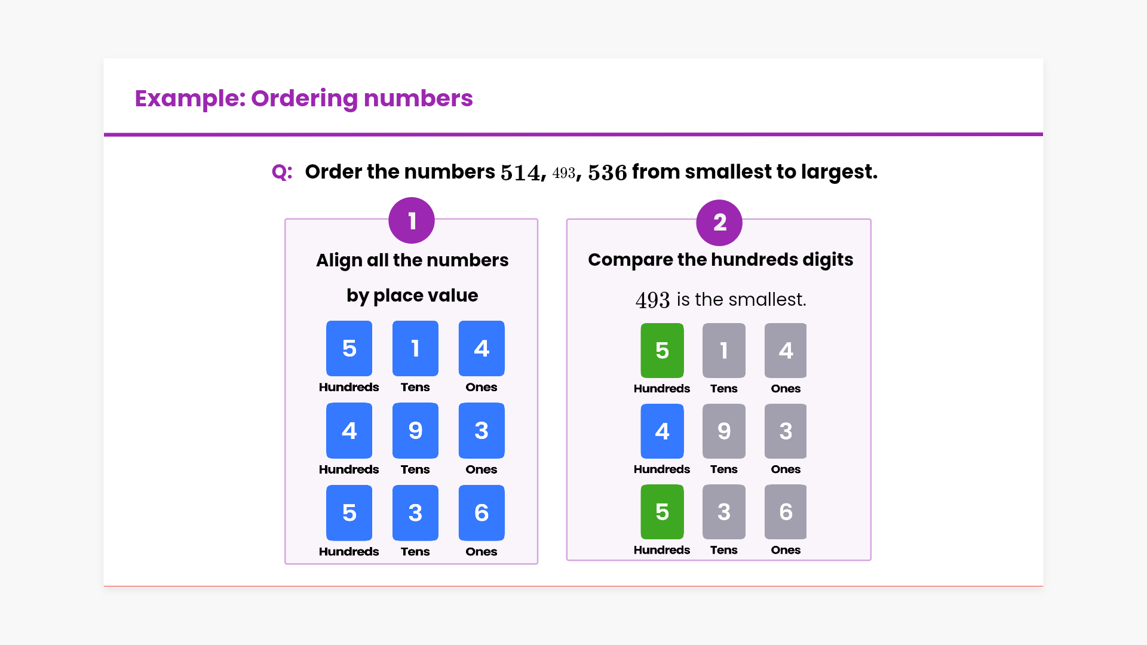Click the blue 4 hundreds tile in step 2
The image size is (1147, 645).
click(x=662, y=431)
